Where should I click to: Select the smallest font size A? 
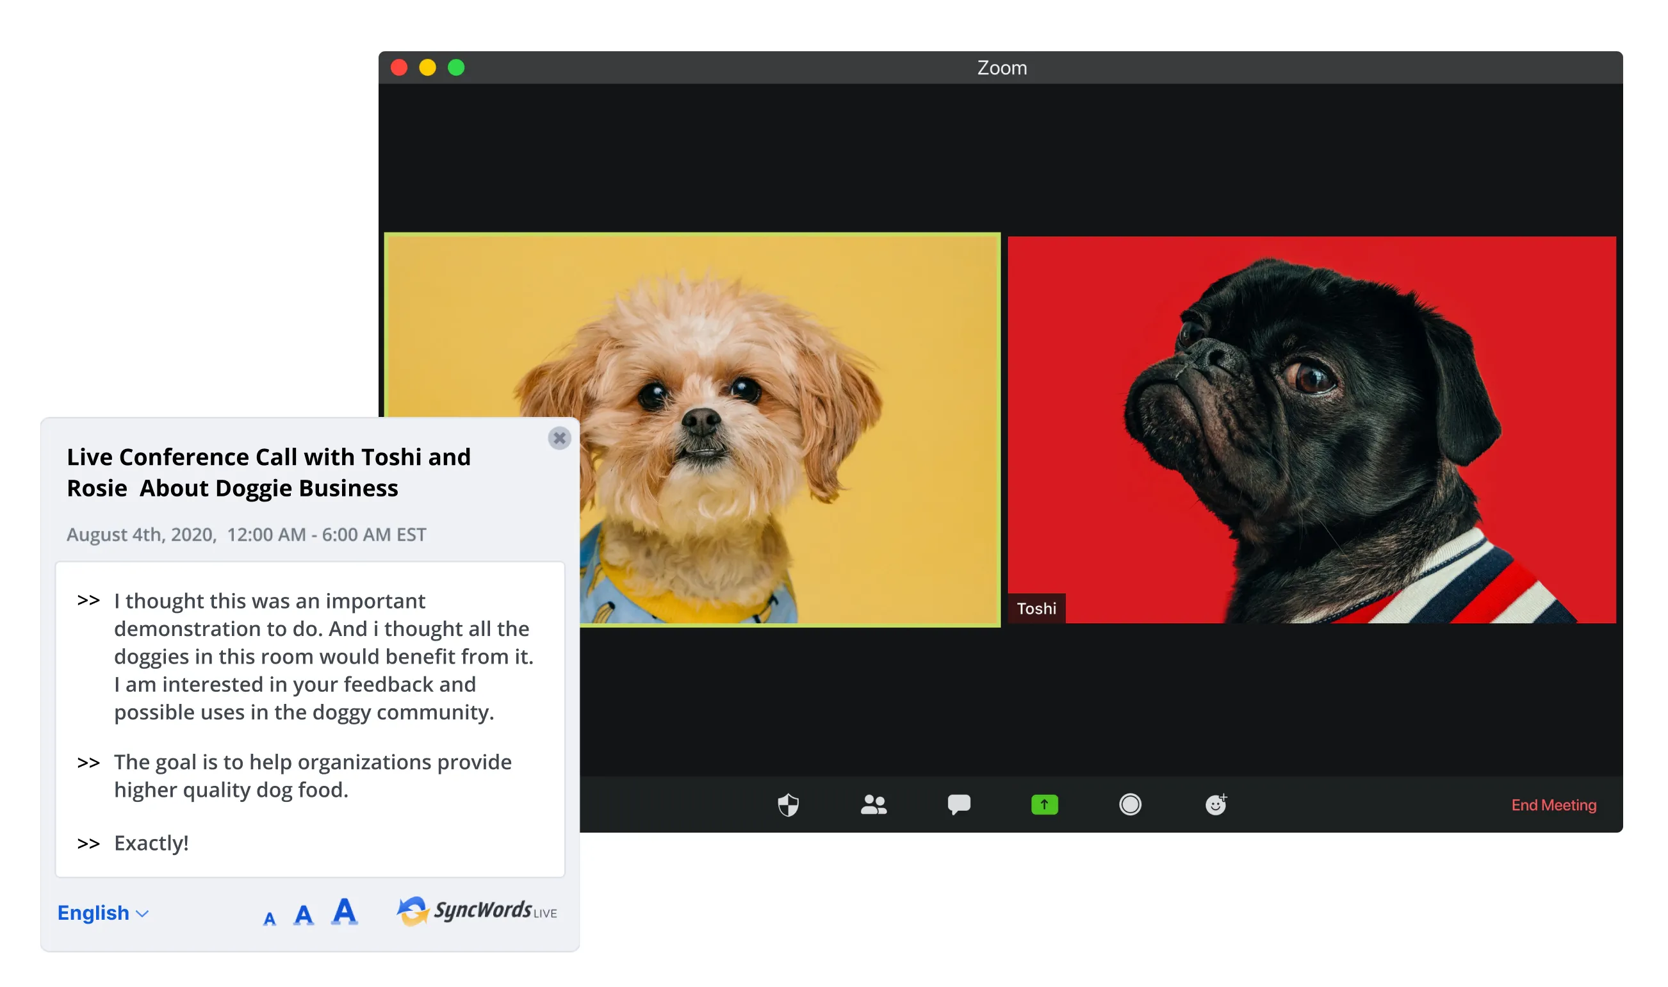[270, 918]
